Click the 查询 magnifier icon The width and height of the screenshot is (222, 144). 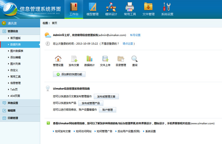pos(134,59)
